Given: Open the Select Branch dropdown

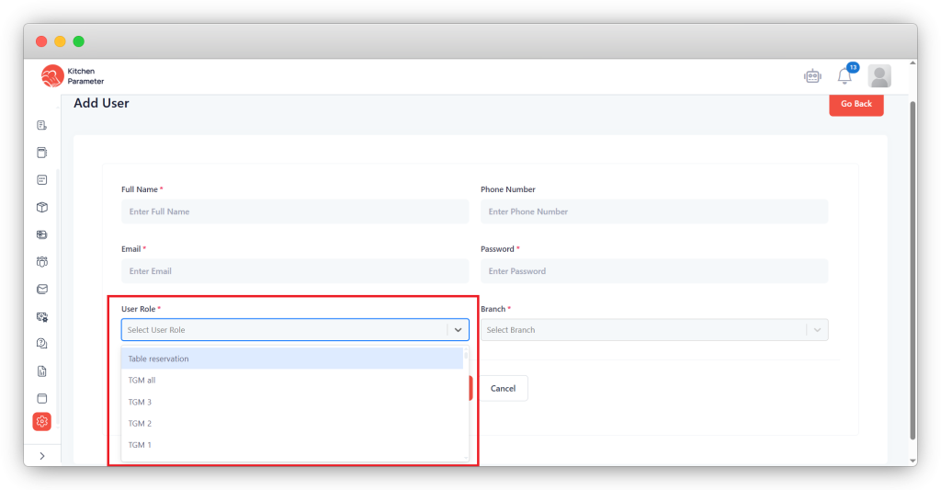Looking at the screenshot, I should tap(653, 330).
